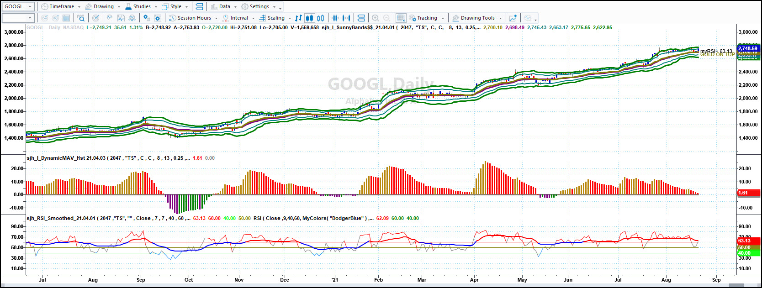Click the compress bar spacing icon

(x=335, y=18)
